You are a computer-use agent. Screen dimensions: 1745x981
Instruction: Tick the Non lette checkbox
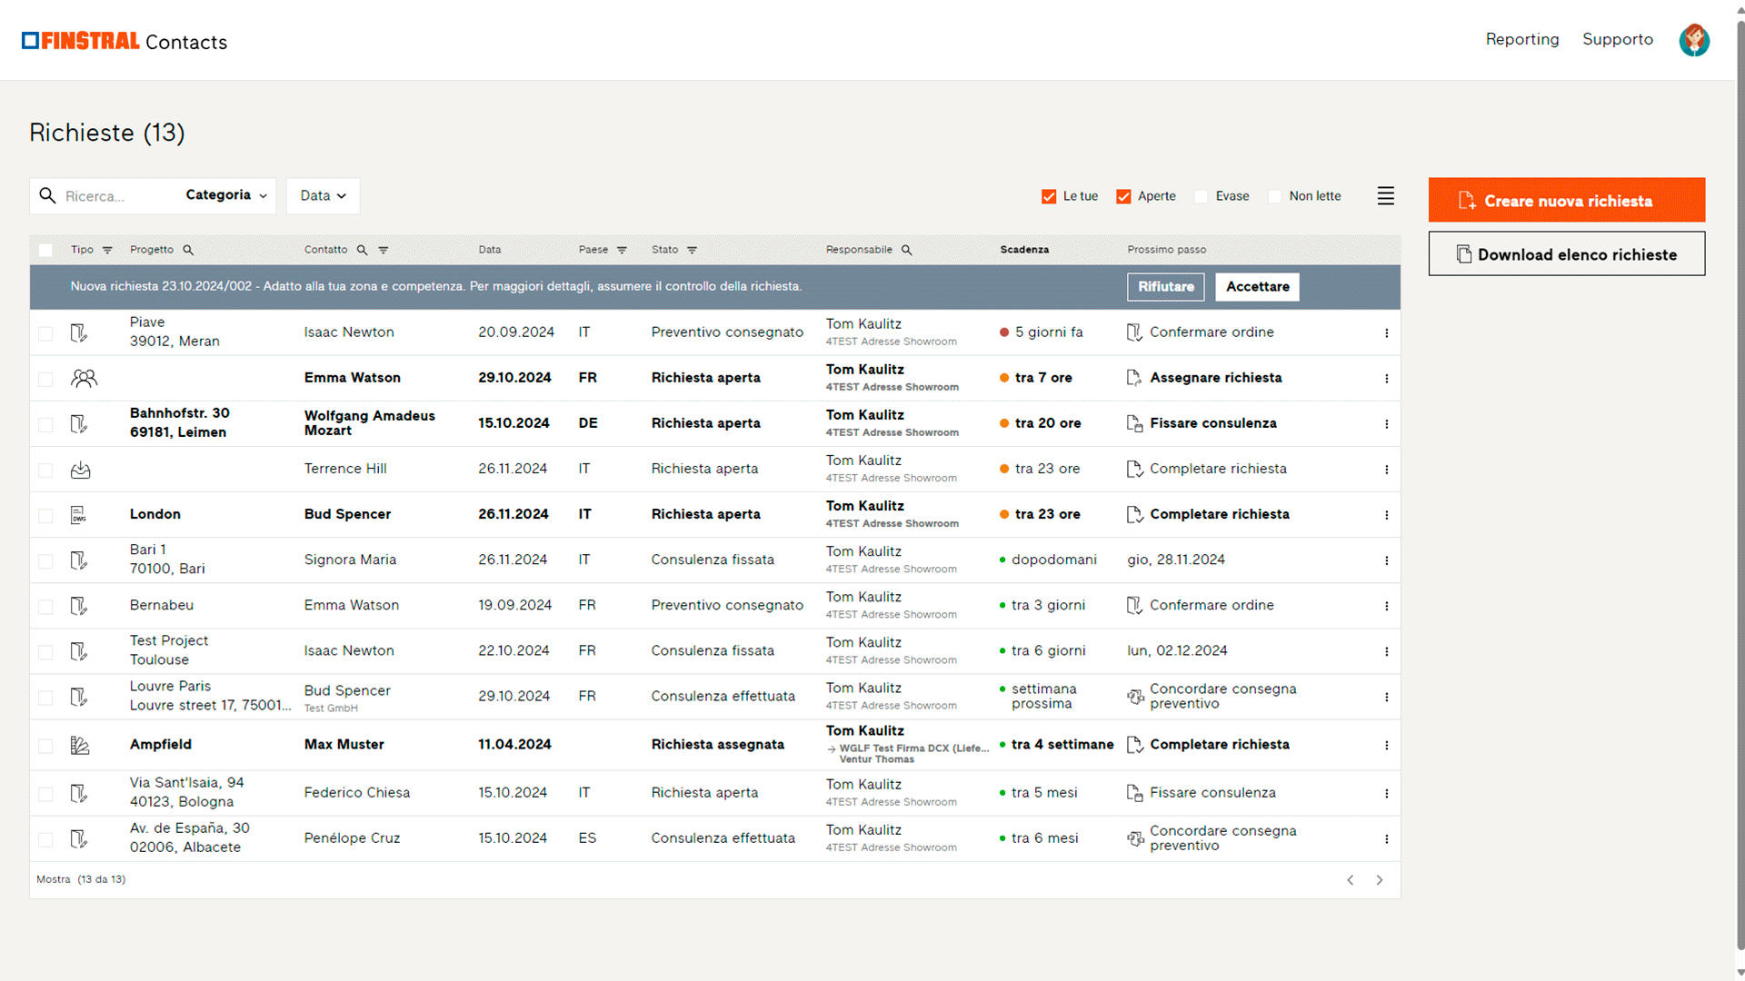pyautogui.click(x=1274, y=196)
